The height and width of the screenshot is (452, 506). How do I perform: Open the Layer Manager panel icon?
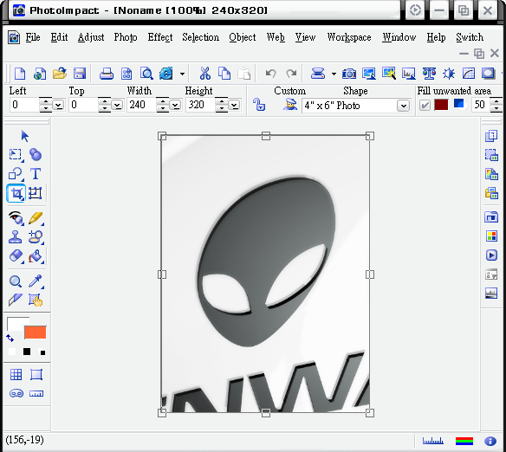click(491, 136)
